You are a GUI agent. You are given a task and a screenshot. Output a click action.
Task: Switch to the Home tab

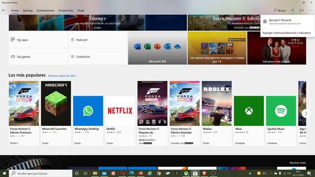pyautogui.click(x=15, y=10)
